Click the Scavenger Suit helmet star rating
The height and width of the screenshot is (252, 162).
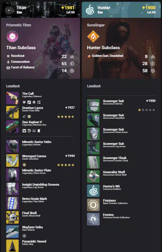coord(147,110)
